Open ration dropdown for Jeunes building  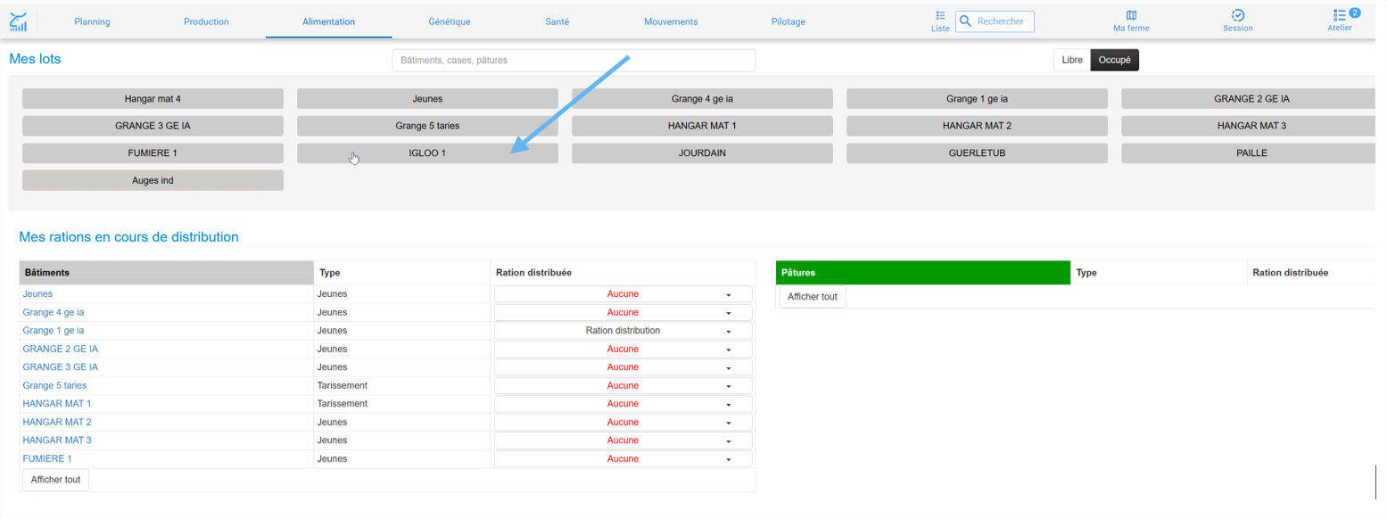click(x=623, y=294)
